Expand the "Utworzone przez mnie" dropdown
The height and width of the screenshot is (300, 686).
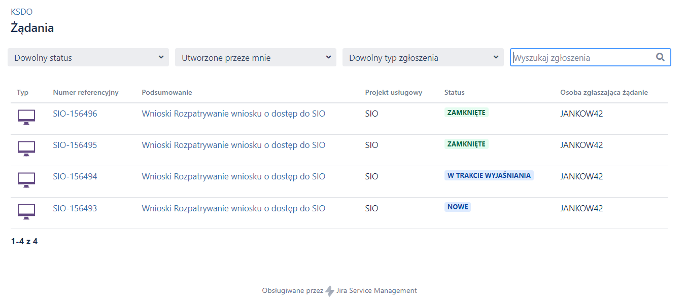click(x=255, y=57)
